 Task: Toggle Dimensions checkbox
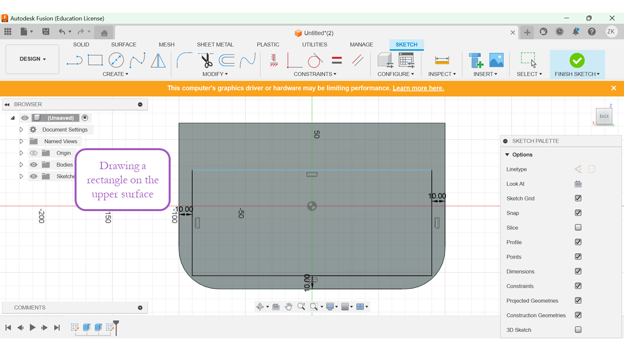(578, 272)
